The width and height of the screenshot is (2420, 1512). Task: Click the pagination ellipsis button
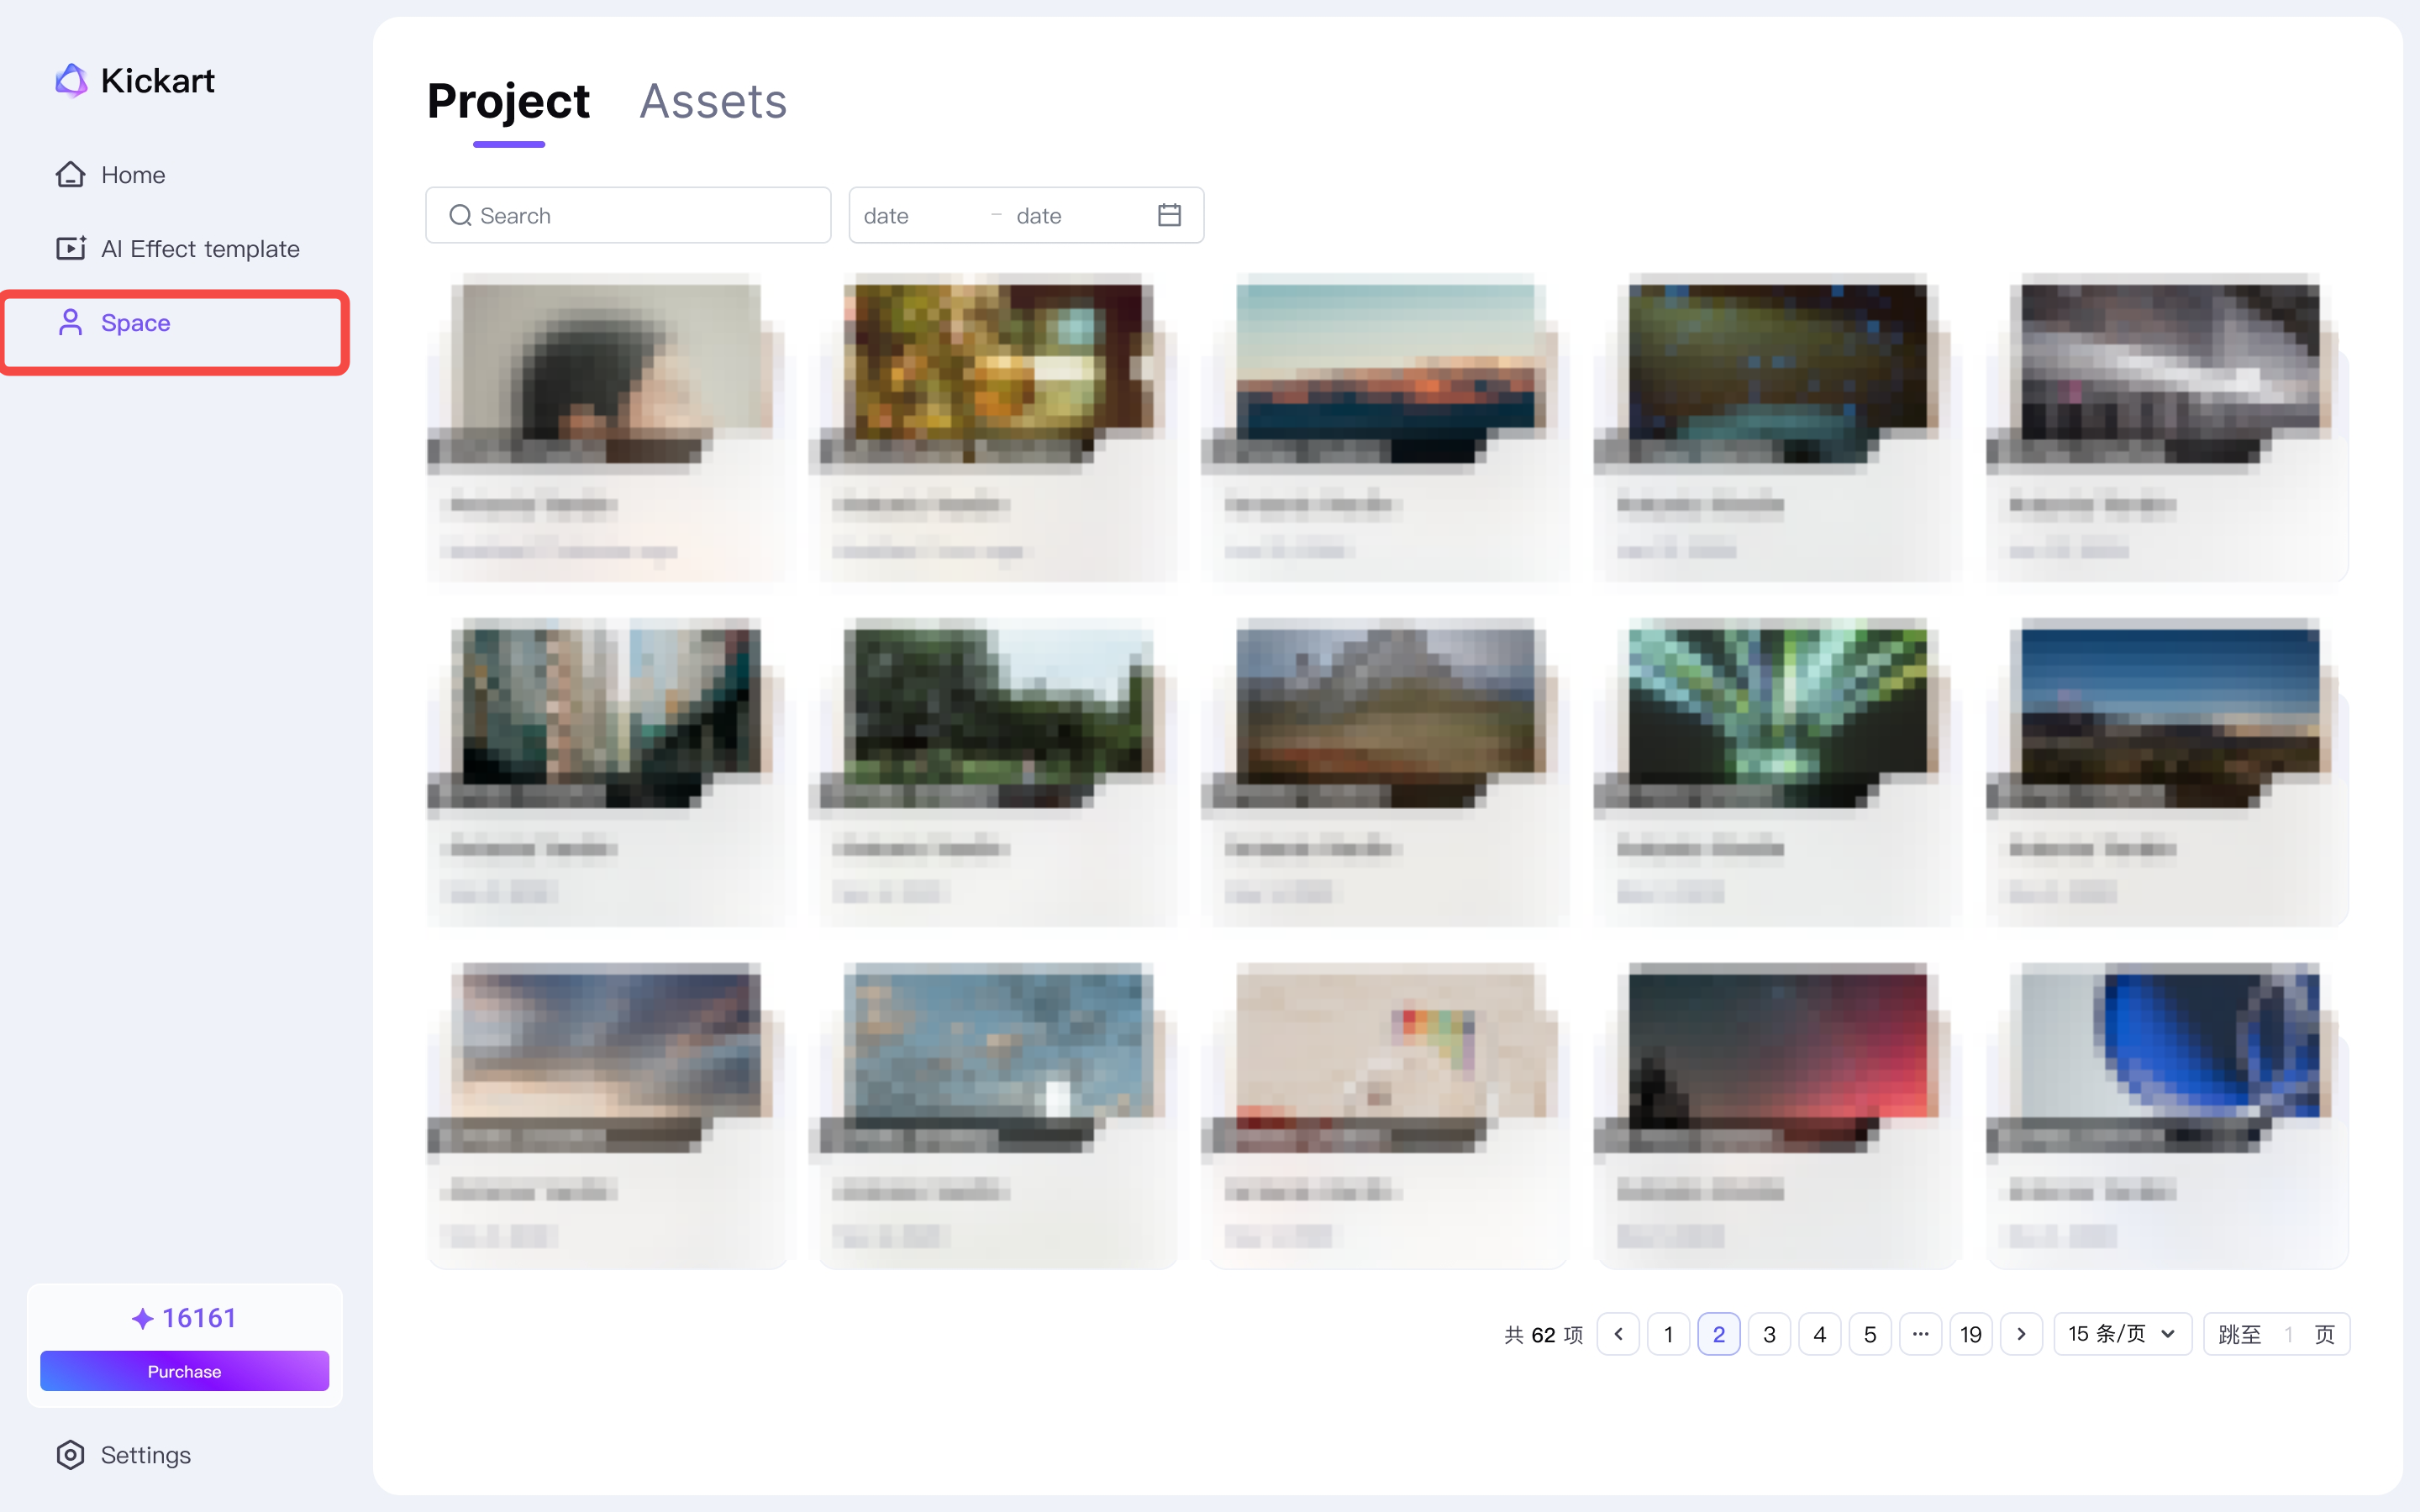tap(1920, 1334)
